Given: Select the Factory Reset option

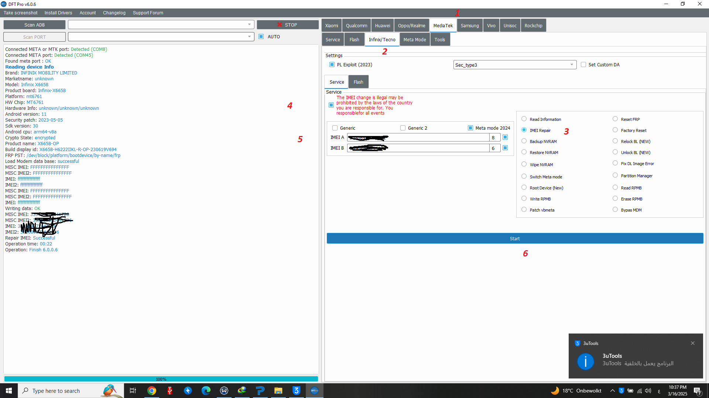Looking at the screenshot, I should tap(615, 130).
